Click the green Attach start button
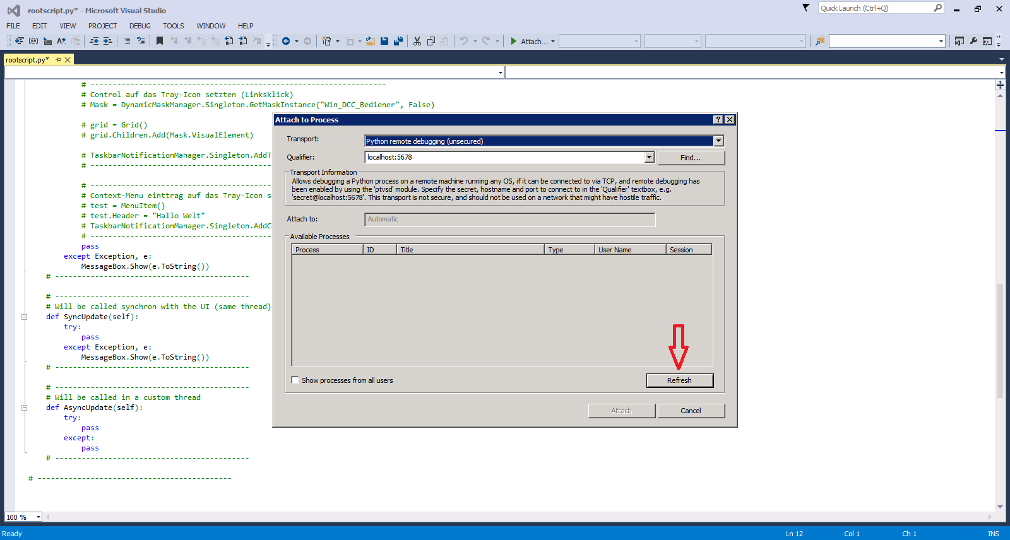 [x=529, y=42]
